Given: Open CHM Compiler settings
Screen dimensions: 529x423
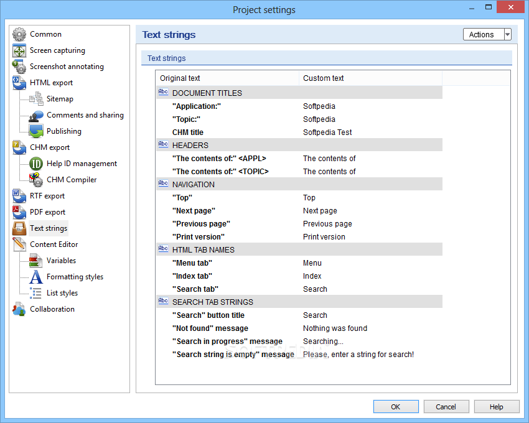Looking at the screenshot, I should click(72, 180).
